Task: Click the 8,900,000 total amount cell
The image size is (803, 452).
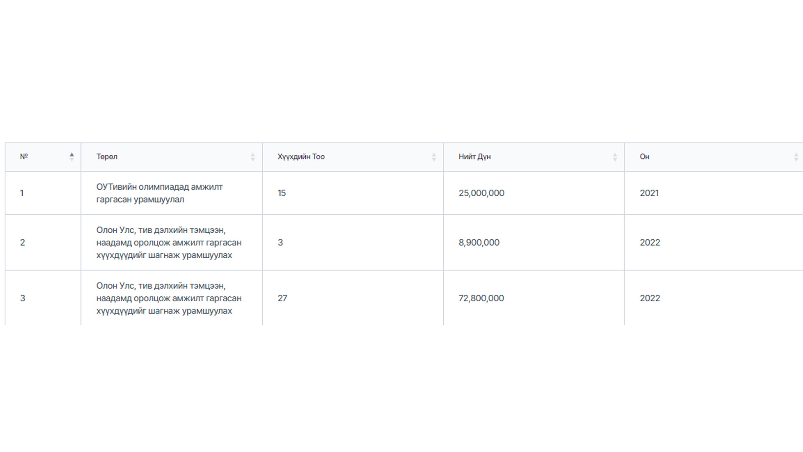Action: click(479, 242)
